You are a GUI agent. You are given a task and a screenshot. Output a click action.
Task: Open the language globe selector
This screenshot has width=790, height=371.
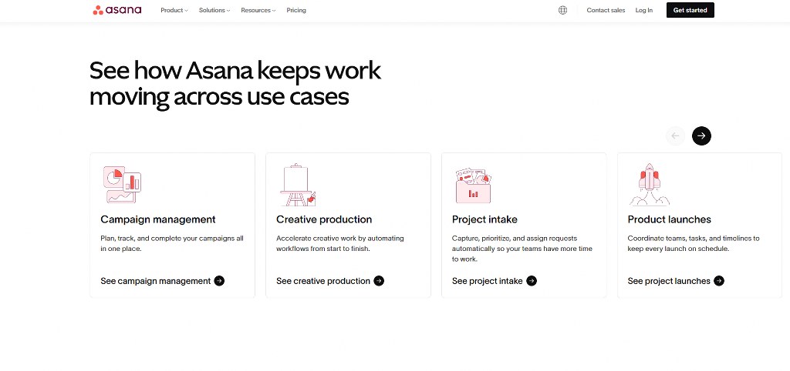(562, 10)
